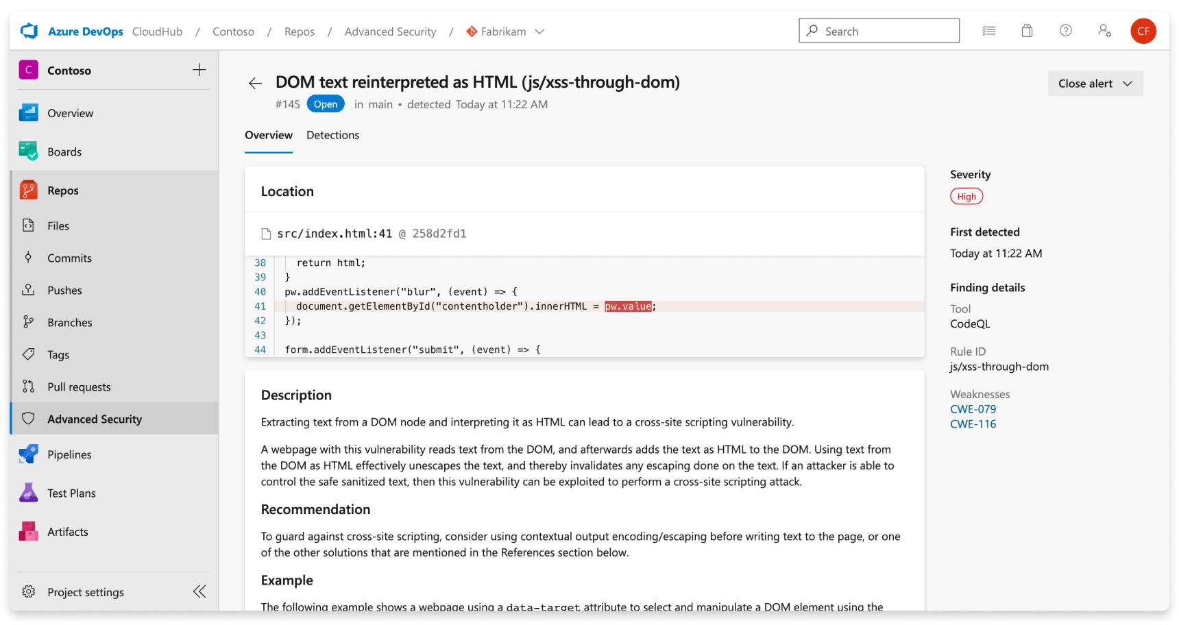
Task: Click the commit hash 258d2fd1
Action: pyautogui.click(x=439, y=234)
